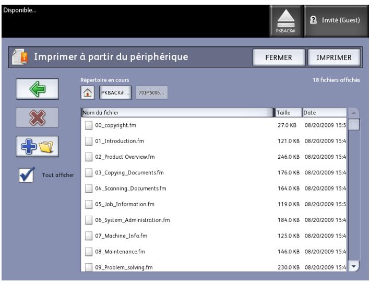The image size is (370, 282).
Task: Sort by Date column header
Action: pos(324,113)
